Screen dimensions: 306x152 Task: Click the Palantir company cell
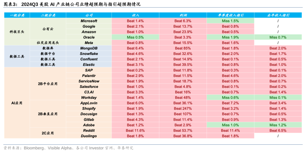tap(89, 76)
